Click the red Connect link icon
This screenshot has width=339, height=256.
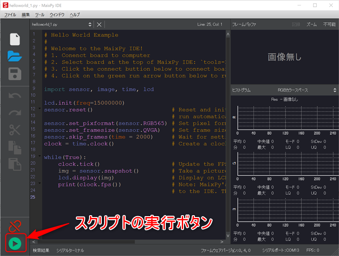(15, 226)
